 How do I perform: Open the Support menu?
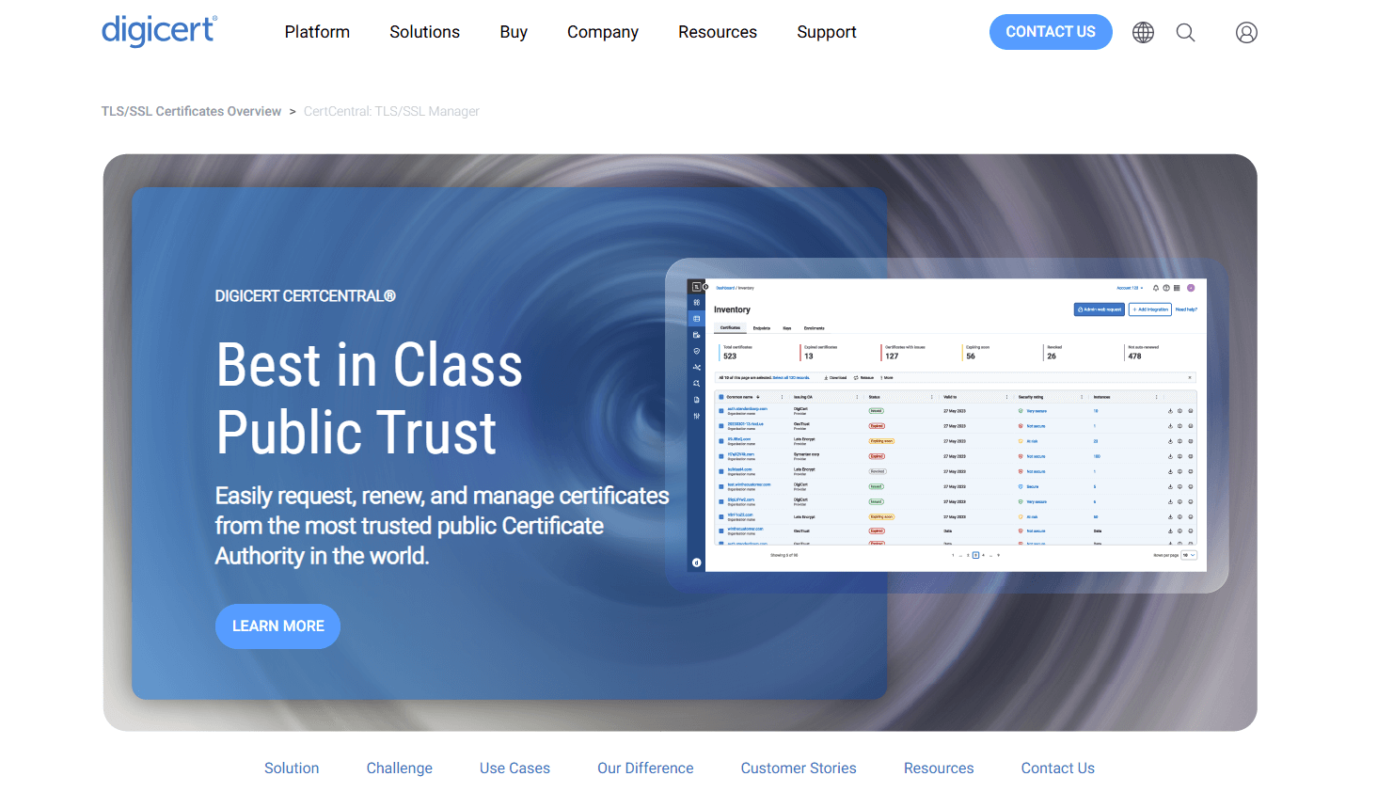pyautogui.click(x=827, y=32)
